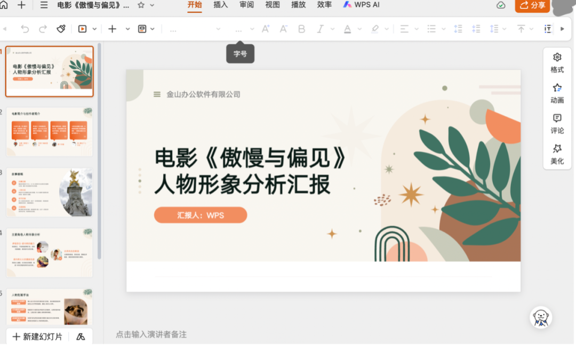Star the document as favorite
The width and height of the screenshot is (576, 345).
(141, 5)
